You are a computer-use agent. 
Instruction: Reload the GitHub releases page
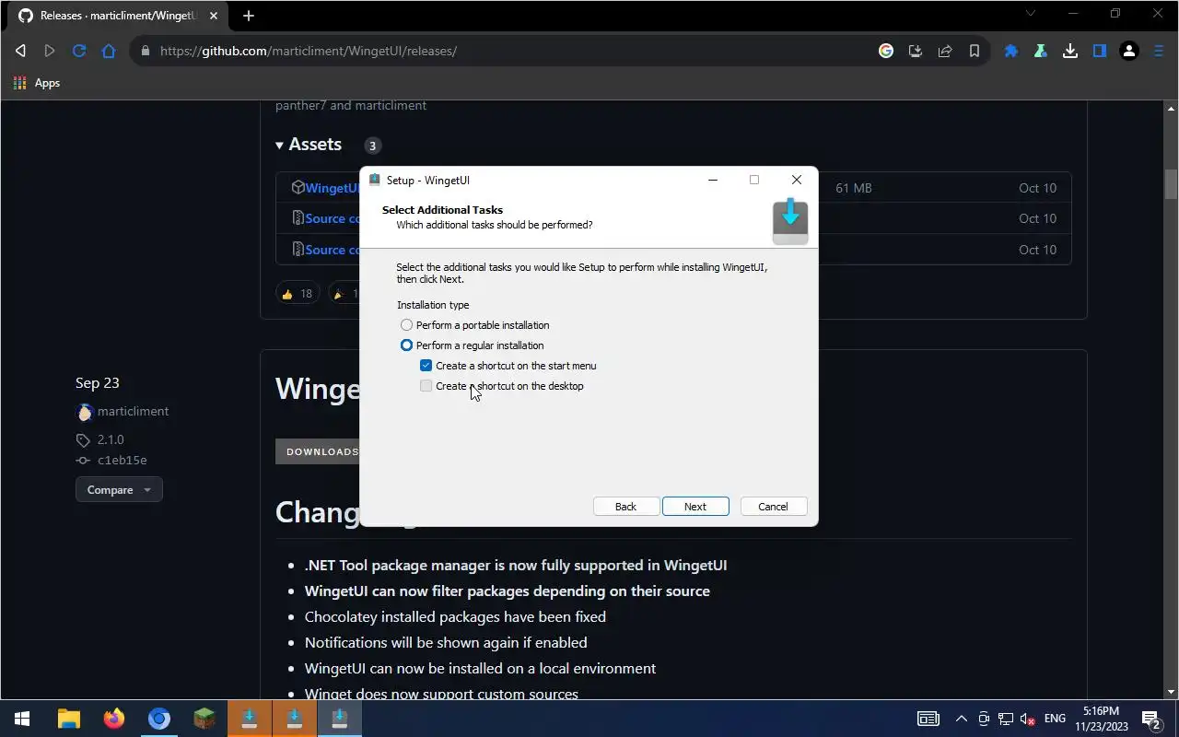click(x=79, y=51)
